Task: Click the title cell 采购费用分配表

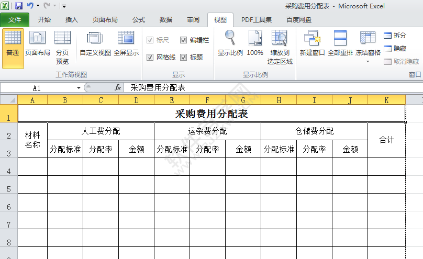Action: (211, 114)
